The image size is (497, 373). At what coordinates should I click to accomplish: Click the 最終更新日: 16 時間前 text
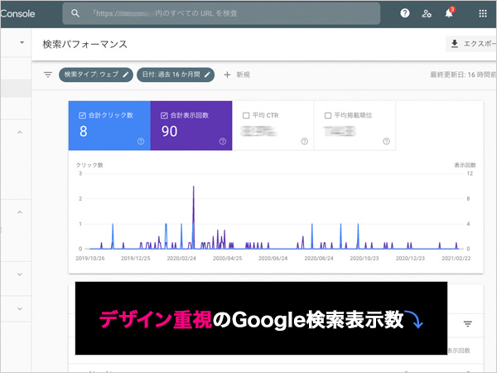(463, 75)
